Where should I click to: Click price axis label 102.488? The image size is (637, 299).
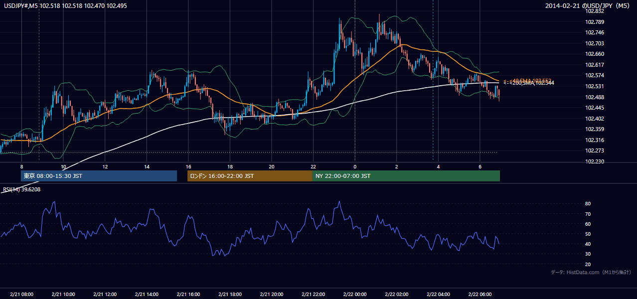point(595,97)
